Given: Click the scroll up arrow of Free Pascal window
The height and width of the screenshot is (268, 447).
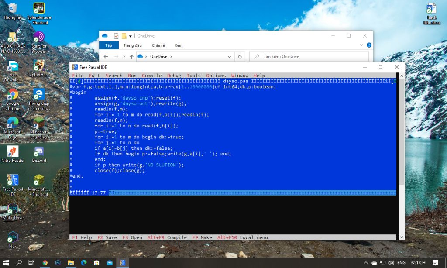Looking at the screenshot, I should tap(402, 76).
